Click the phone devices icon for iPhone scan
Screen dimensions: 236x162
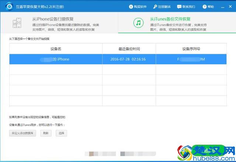[17, 23]
